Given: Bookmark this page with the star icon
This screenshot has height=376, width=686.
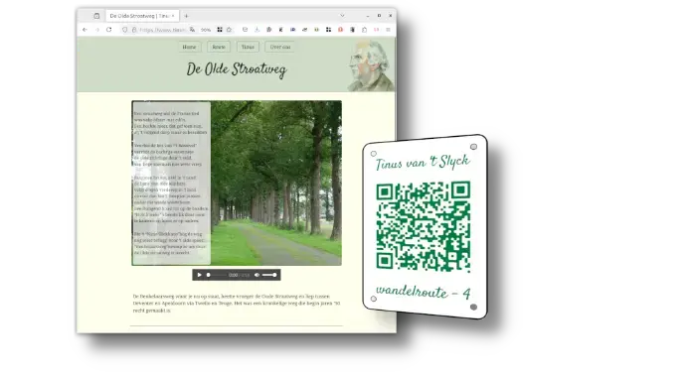Looking at the screenshot, I should tap(229, 30).
